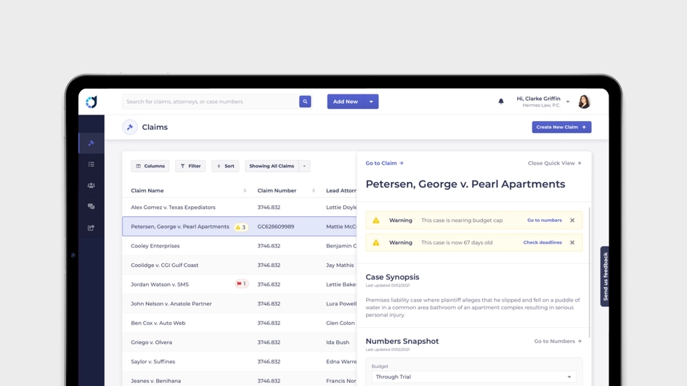Image resolution: width=687 pixels, height=386 pixels.
Task: Select Jeanes v. Benihana claim
Action: tap(155, 381)
